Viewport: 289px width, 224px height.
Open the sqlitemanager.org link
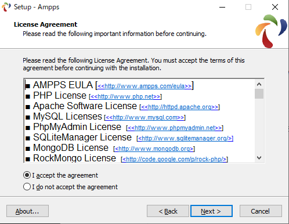[x=185, y=138]
